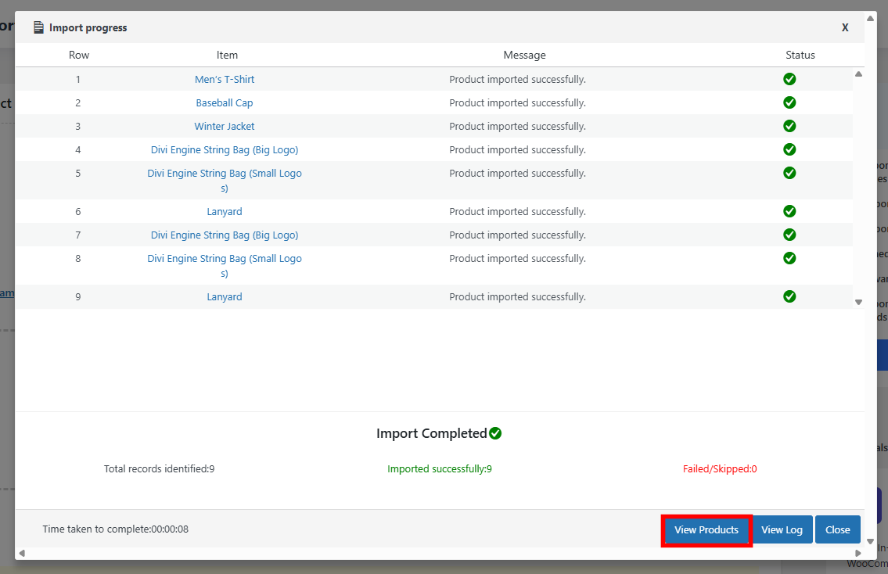
Task: Open the import log via View Log
Action: tap(782, 529)
